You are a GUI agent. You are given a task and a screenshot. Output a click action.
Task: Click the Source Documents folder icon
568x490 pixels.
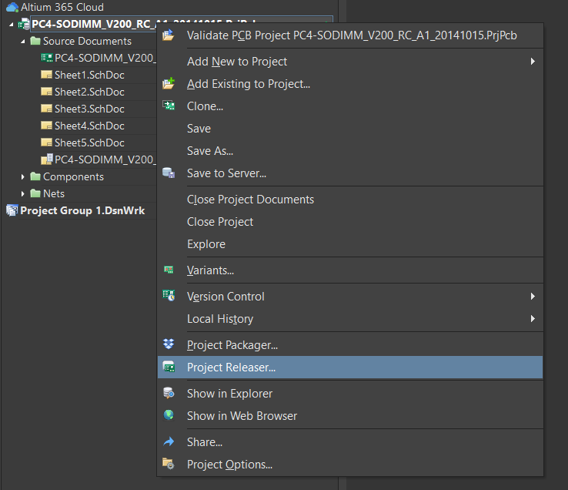[35, 41]
